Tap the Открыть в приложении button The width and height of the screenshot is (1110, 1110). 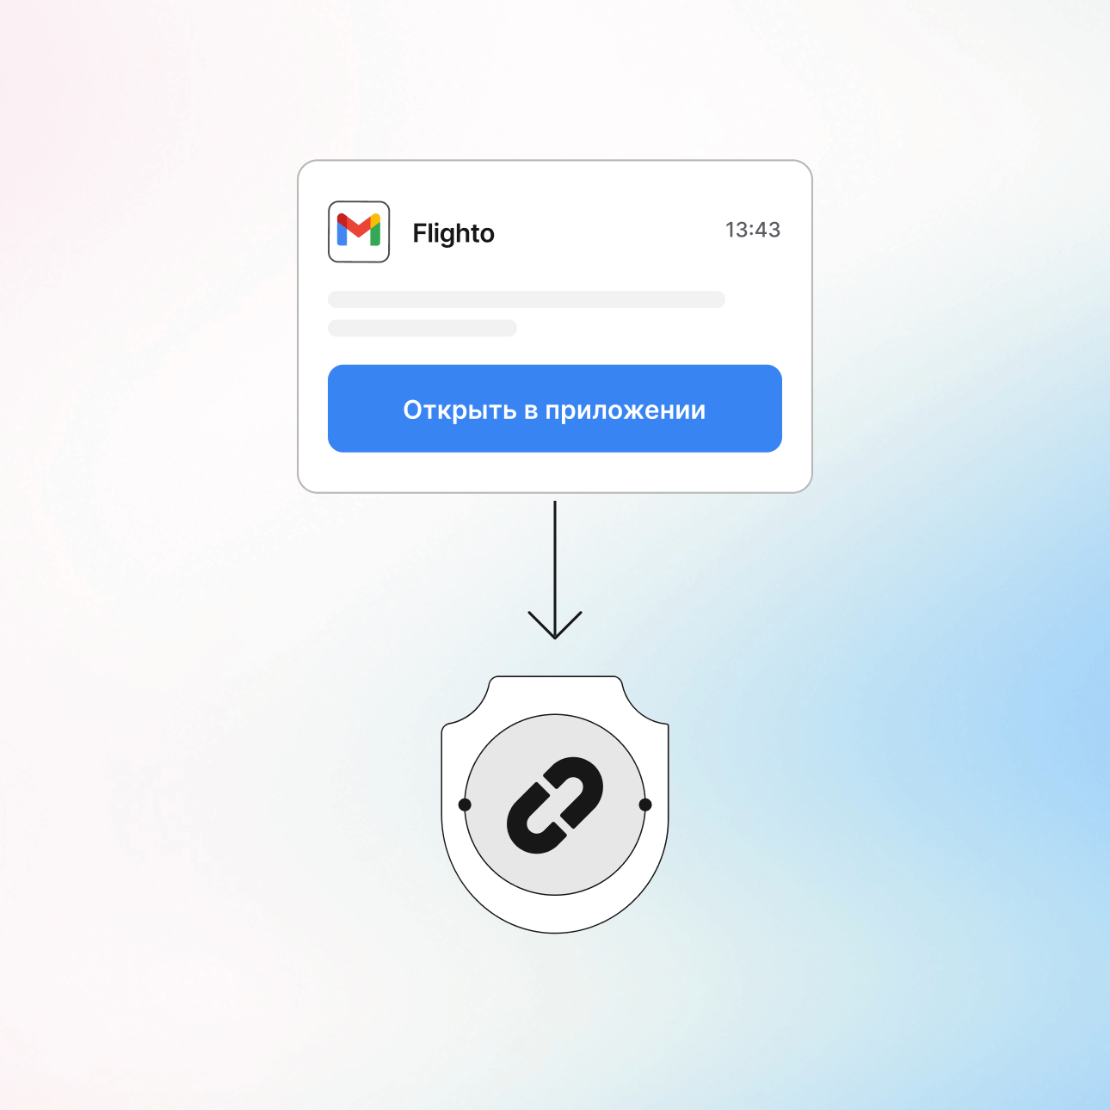click(x=555, y=409)
